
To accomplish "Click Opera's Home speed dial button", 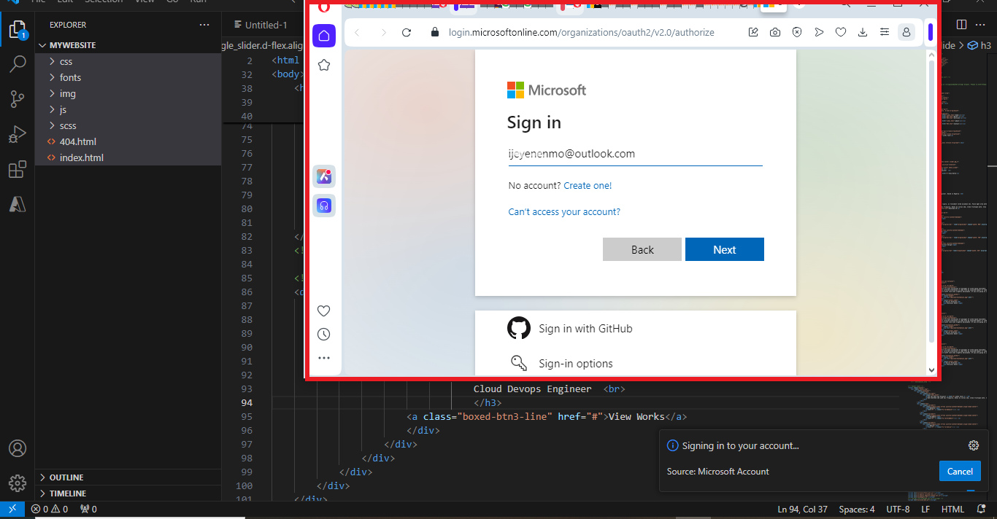I will [x=324, y=36].
